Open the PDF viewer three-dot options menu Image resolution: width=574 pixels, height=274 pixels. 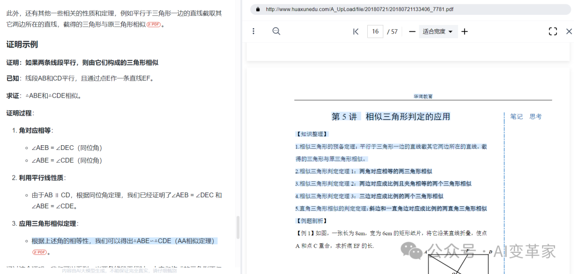click(254, 31)
